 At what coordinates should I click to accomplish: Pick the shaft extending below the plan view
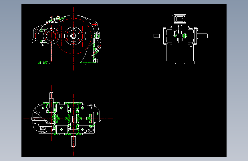click(73, 141)
